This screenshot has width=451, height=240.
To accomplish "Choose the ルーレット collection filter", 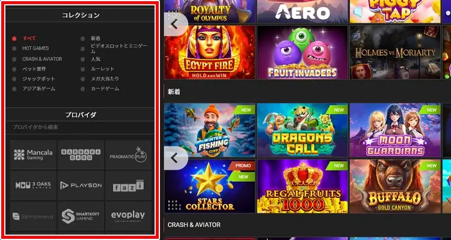I will click(x=102, y=69).
